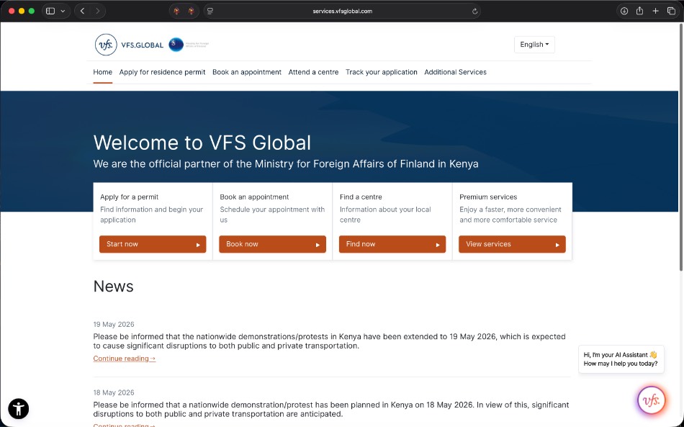This screenshot has width=684, height=427.
Task: Click the 'News' section heading
Action: tap(114, 287)
